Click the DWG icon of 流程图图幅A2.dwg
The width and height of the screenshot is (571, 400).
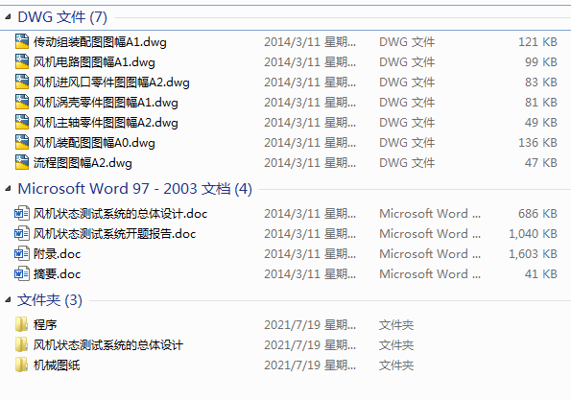(x=22, y=163)
